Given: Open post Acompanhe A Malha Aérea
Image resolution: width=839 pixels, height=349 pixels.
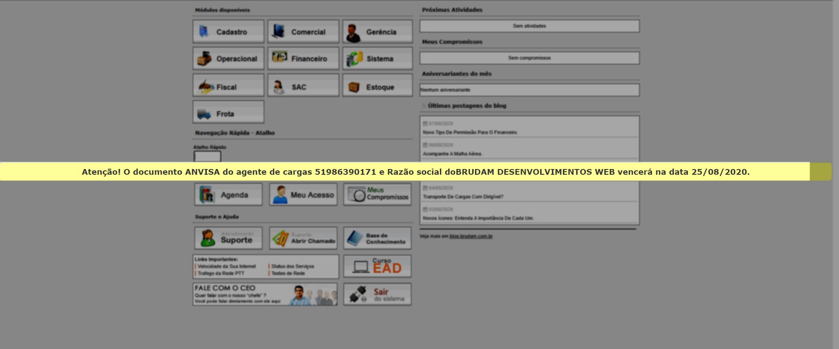Looking at the screenshot, I should pos(452,154).
